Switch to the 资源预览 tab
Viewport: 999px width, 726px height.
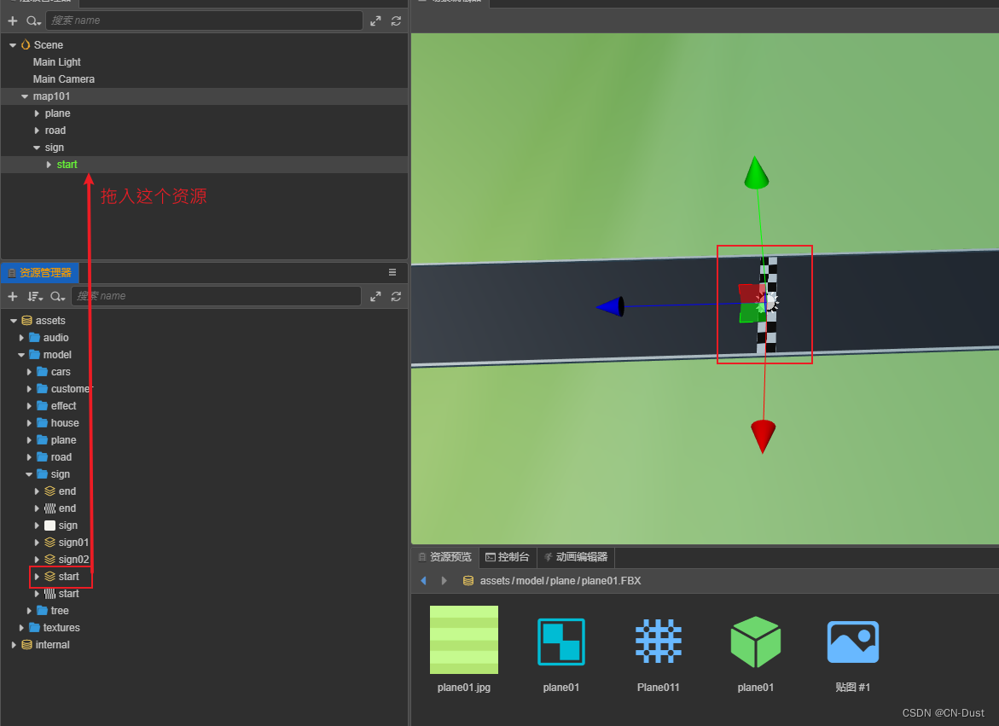(444, 557)
